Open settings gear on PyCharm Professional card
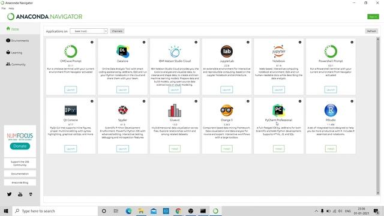384x216 pixels. click(x=300, y=101)
